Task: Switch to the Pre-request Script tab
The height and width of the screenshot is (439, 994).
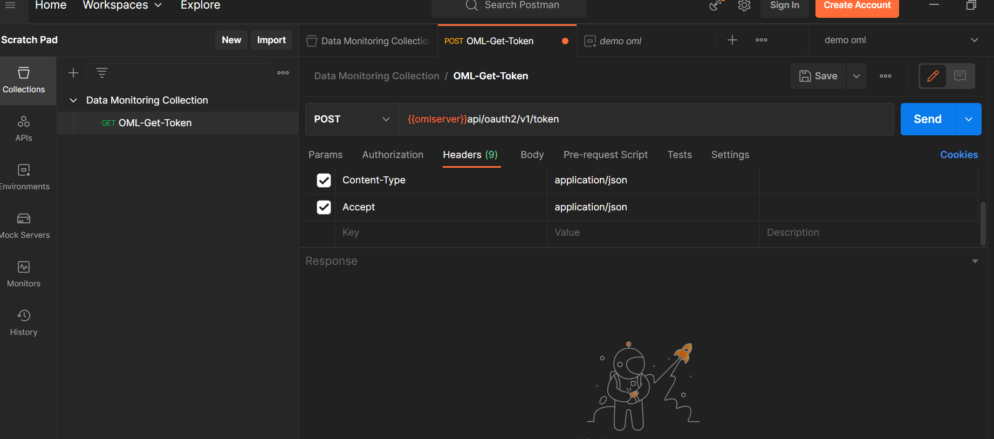Action: 606,155
